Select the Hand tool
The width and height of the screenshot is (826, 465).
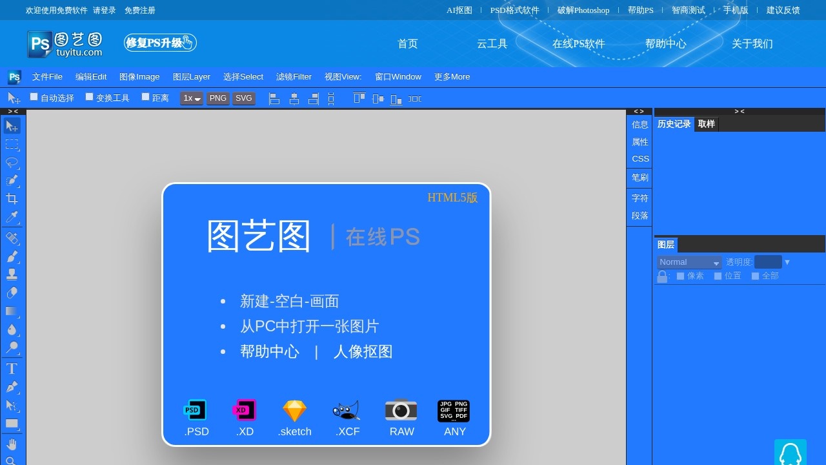[x=12, y=445]
